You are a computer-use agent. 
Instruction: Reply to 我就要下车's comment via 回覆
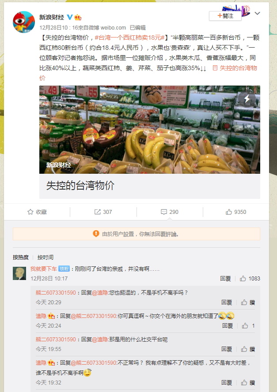click(x=225, y=279)
